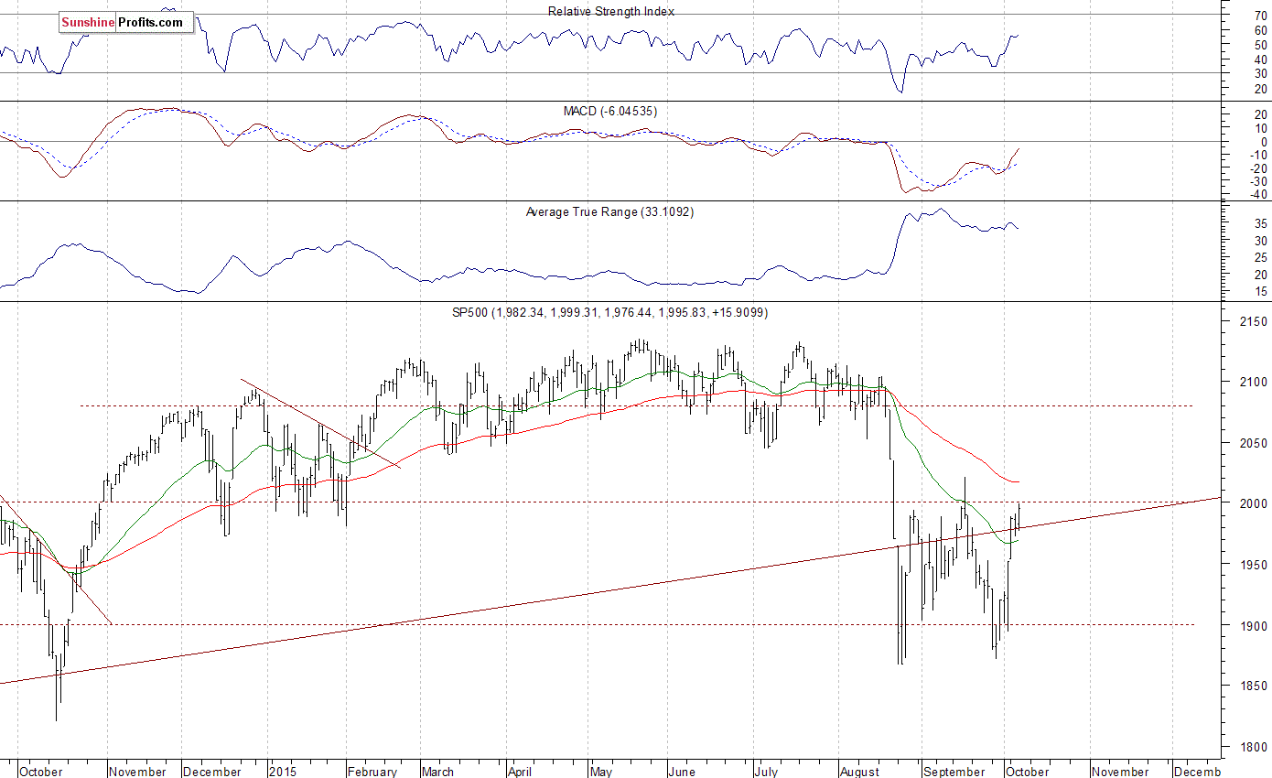Click the SunshineProfits.com logo
The height and width of the screenshot is (778, 1272).
[x=126, y=22]
